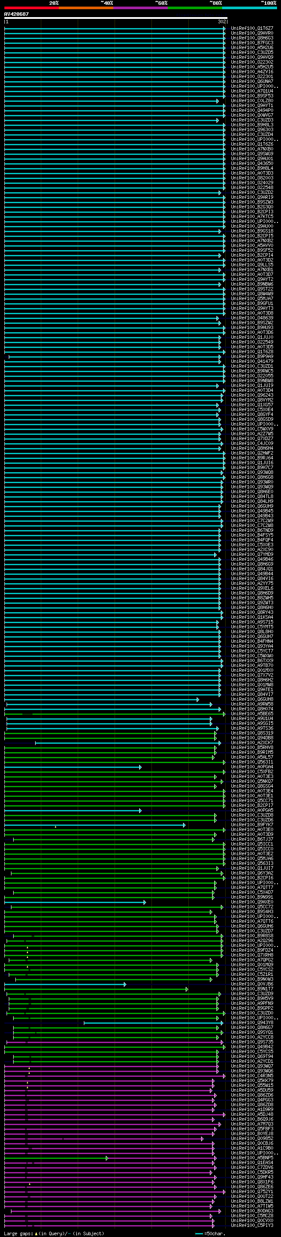The image size is (281, 1237).
Task: Open hit UniRef100_Q6Y3A2
Action: tap(252, 873)
